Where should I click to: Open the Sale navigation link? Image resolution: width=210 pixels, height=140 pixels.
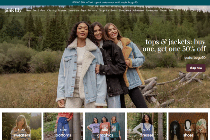click(x=171, y=10)
